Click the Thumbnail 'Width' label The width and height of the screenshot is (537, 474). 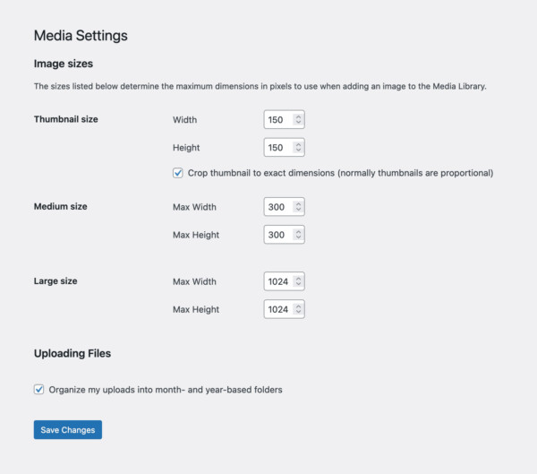tap(185, 120)
